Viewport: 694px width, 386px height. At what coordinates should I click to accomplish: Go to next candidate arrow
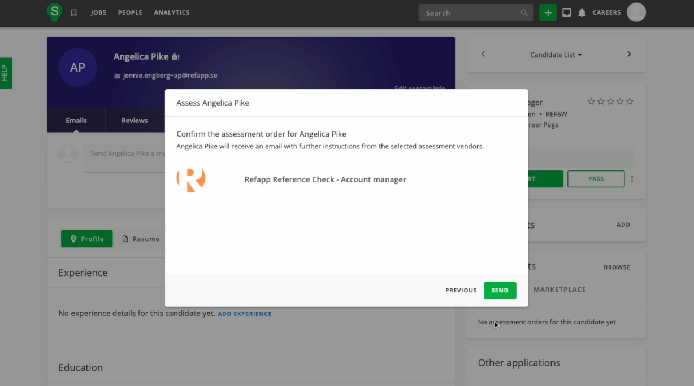tap(629, 54)
